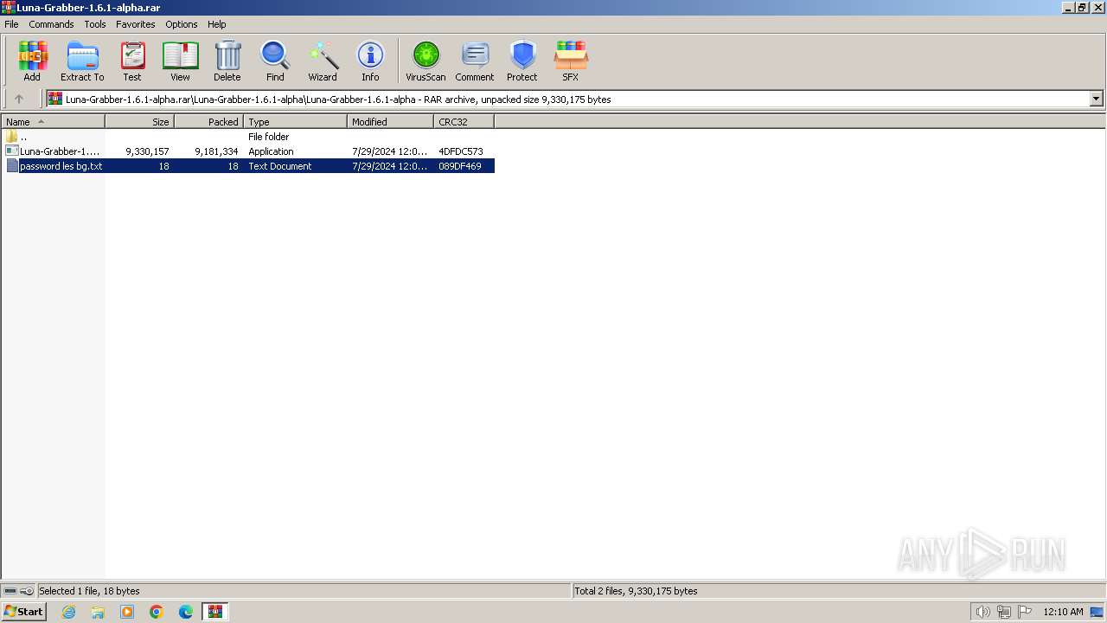This screenshot has height=623, width=1107.
Task: Sort by Name column header
Action: click(x=54, y=122)
